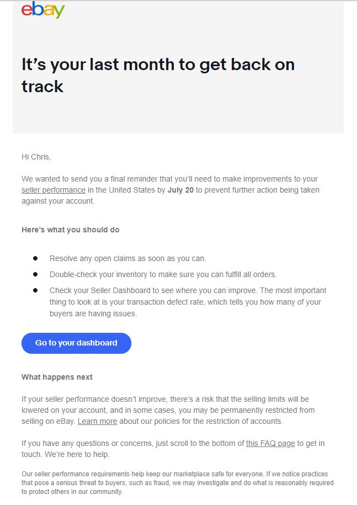357x505 pixels.
Task: Click the bullet dot beside "Double-check your inventory"
Action: pos(35,274)
